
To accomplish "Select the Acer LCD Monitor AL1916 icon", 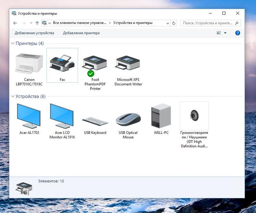I will point(62,116).
